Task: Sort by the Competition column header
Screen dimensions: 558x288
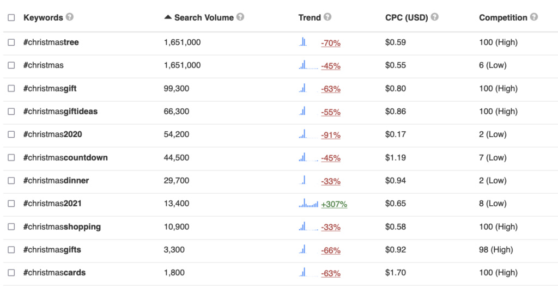Action: (502, 17)
